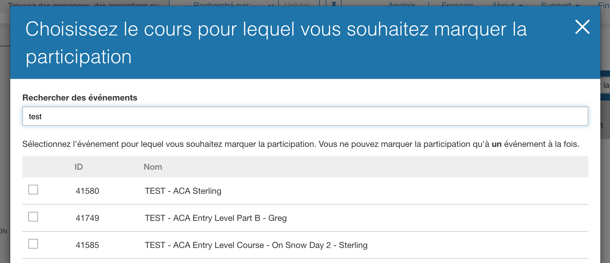Pick the On Snow Day 2 - Sterling event
Viewport: 610px width, 263px height.
(256, 245)
